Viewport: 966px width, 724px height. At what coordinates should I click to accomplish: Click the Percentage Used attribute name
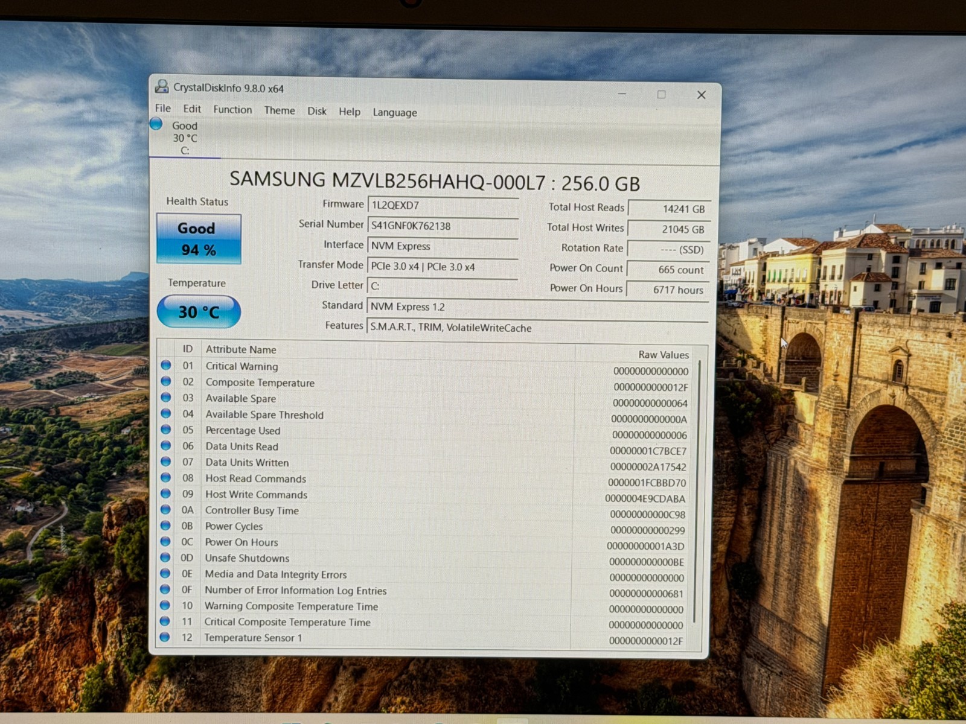[x=243, y=430]
